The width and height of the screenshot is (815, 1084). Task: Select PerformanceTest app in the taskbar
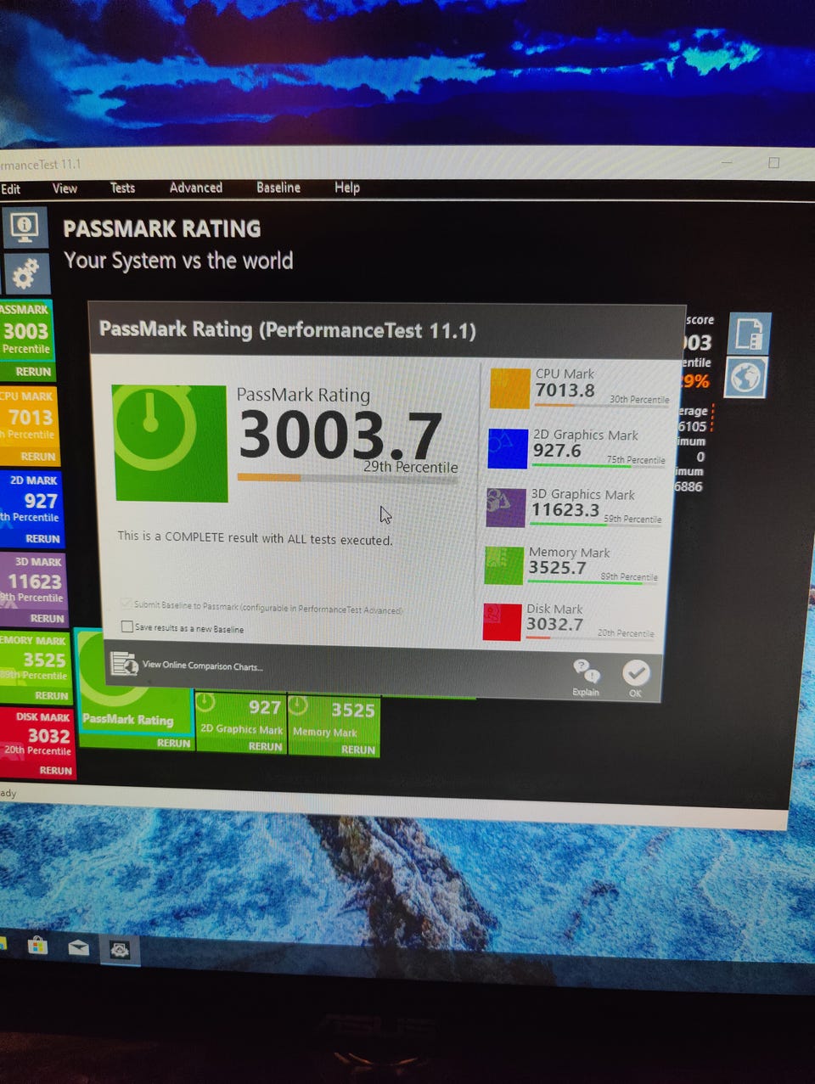120,950
